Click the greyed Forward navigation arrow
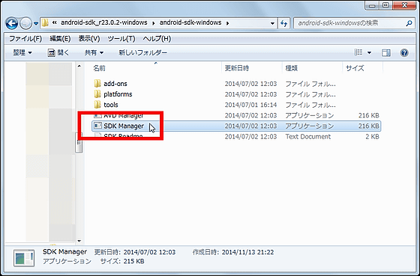Image resolution: width=420 pixels, height=276 pixels. (26, 23)
